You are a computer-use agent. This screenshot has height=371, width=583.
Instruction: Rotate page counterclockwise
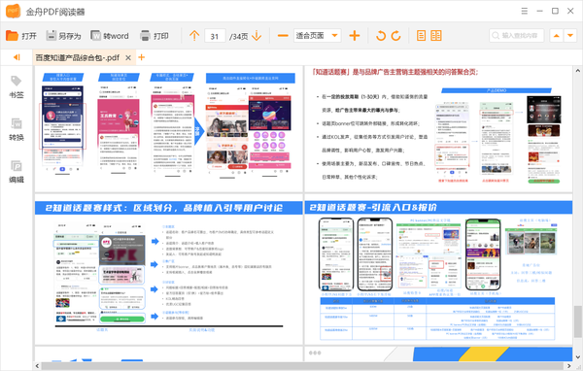tap(381, 36)
